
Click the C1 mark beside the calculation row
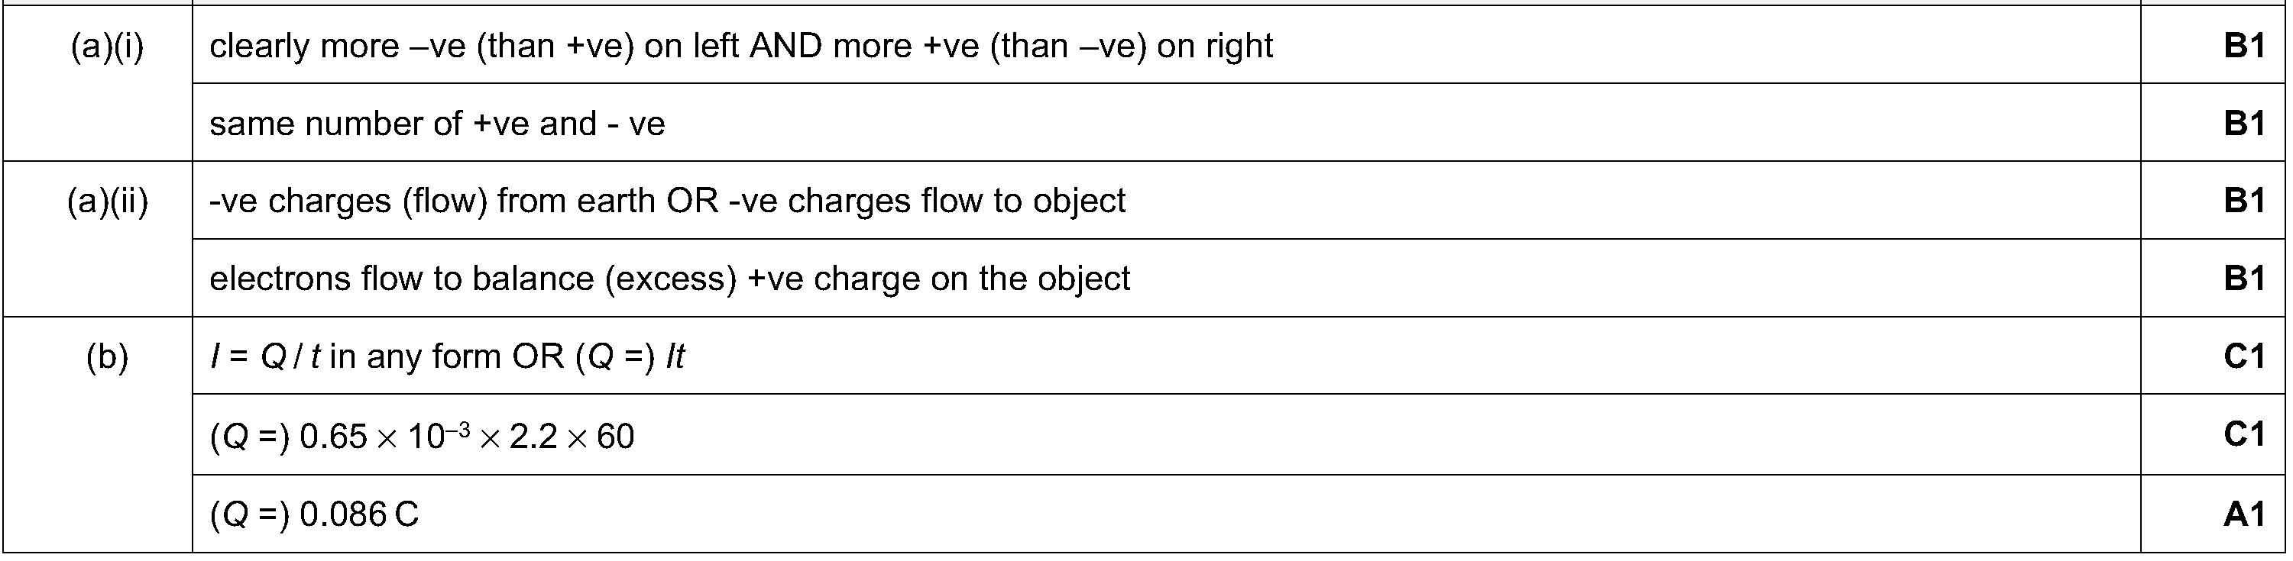pos(2243,435)
